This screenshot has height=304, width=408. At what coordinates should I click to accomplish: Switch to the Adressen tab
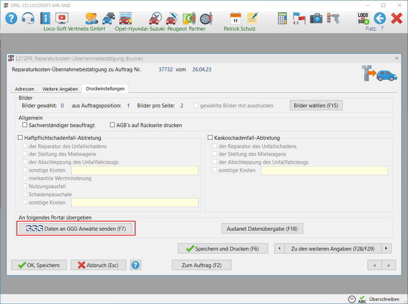coord(24,89)
